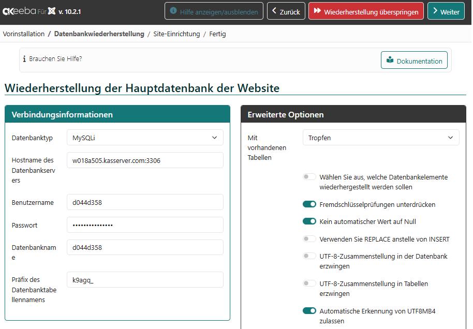The width and height of the screenshot is (473, 329).
Task: Click the right chevron icon on Weiter
Action: tap(436, 11)
